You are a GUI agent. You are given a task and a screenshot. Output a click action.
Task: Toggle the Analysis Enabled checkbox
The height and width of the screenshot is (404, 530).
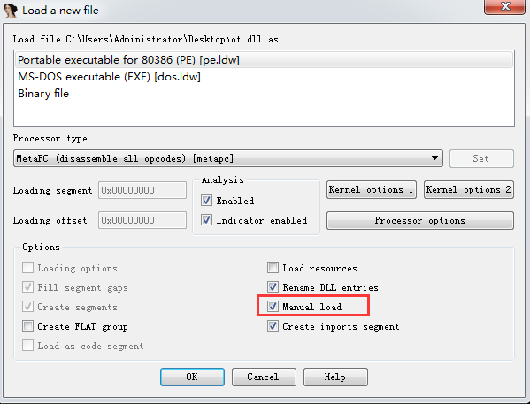pyautogui.click(x=206, y=201)
